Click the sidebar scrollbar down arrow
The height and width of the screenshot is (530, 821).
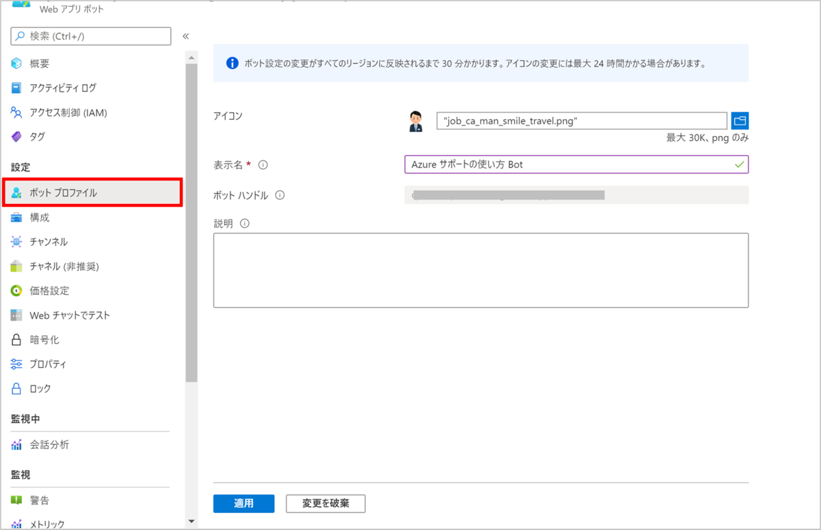[x=191, y=522]
